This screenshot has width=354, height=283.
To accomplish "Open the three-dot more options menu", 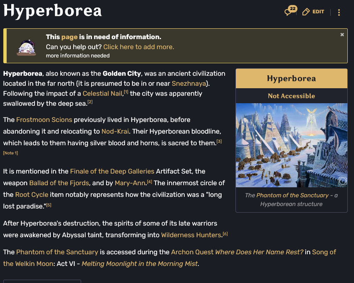I will pos(339,12).
